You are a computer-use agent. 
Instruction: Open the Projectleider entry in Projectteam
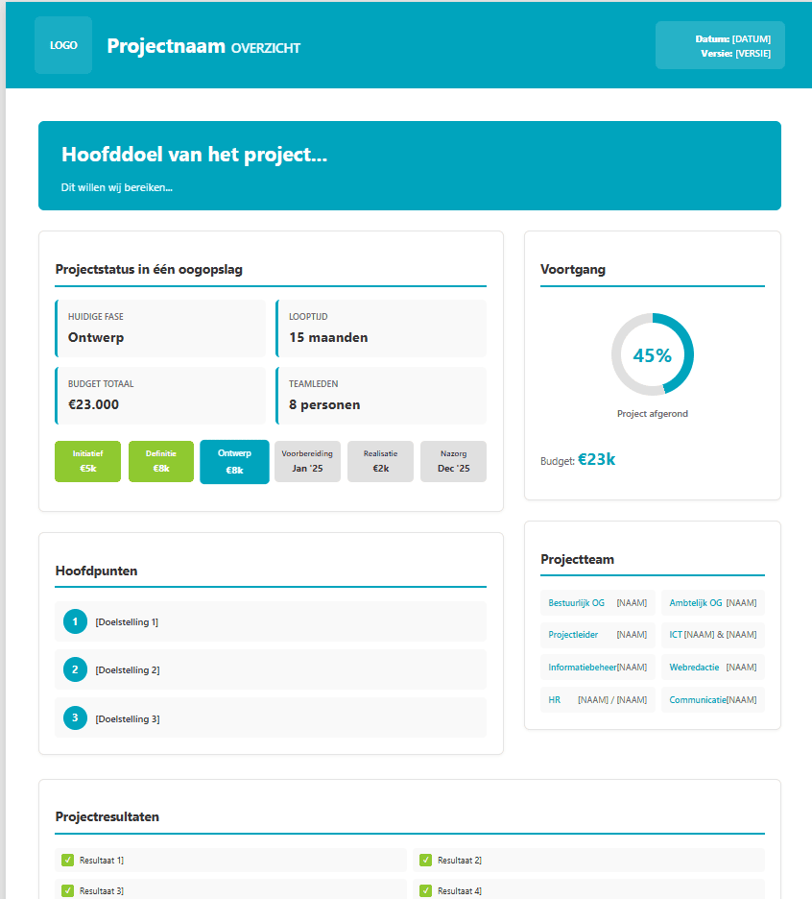click(597, 634)
